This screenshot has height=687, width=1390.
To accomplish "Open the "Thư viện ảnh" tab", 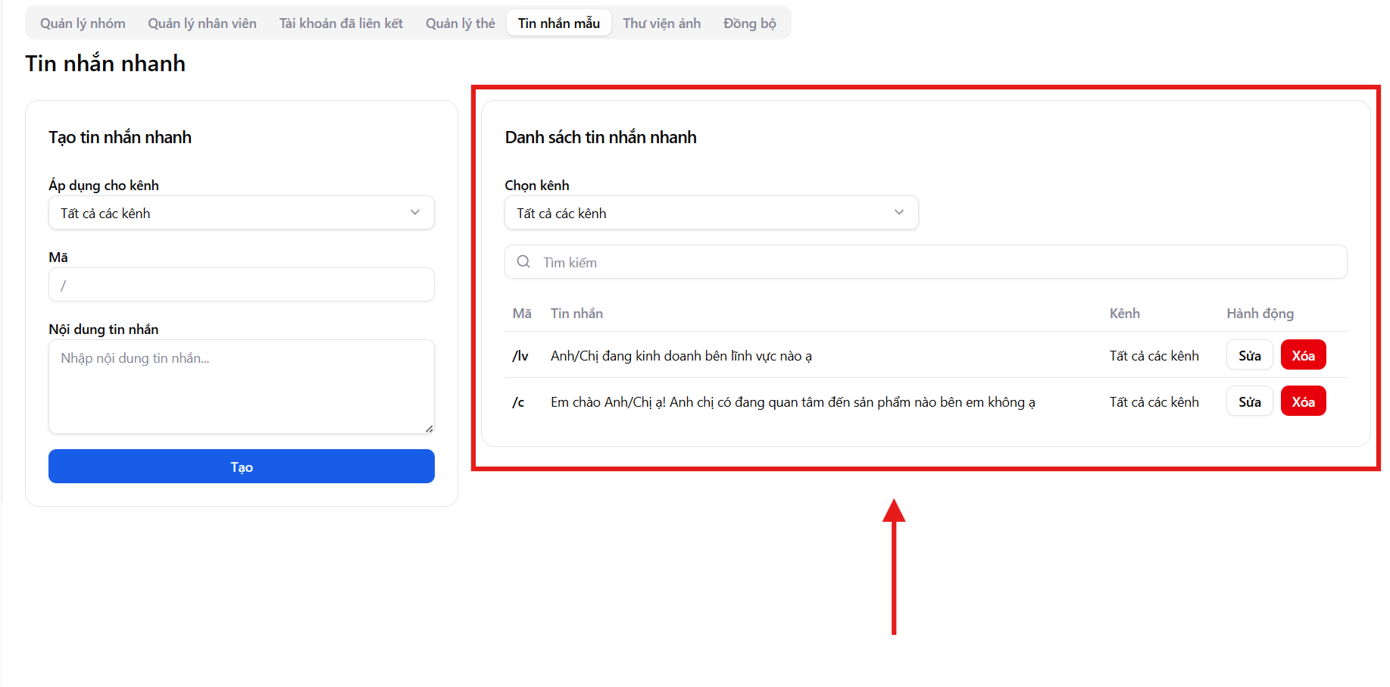I will click(x=661, y=23).
